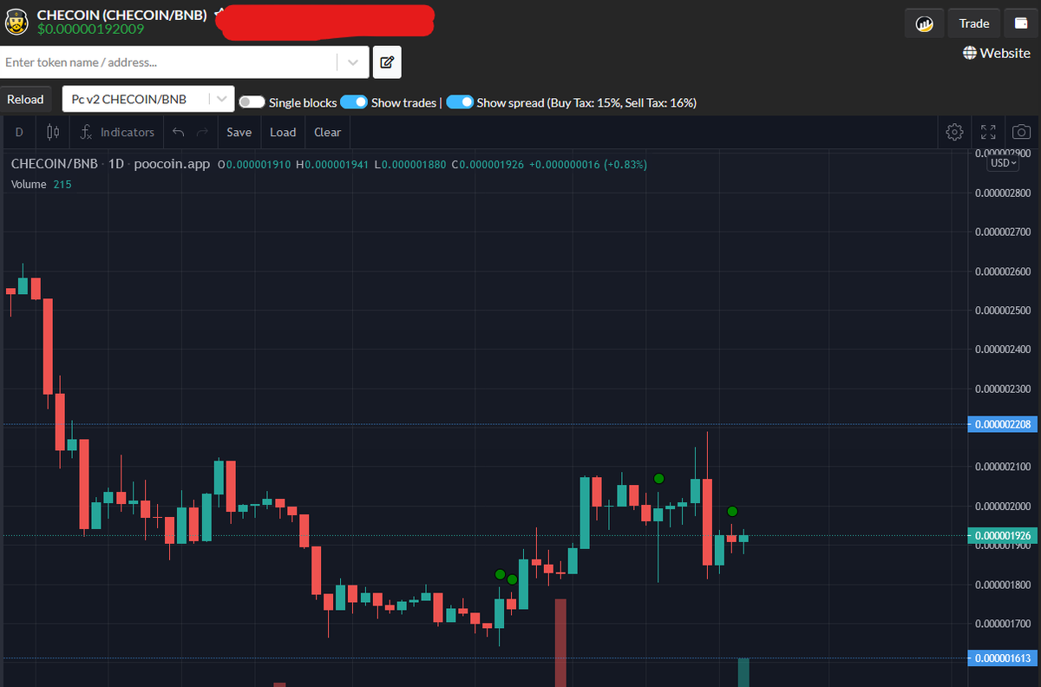Viewport: 1041px width, 687px height.
Task: Take a chart snapshot with the camera icon
Action: (x=1022, y=132)
